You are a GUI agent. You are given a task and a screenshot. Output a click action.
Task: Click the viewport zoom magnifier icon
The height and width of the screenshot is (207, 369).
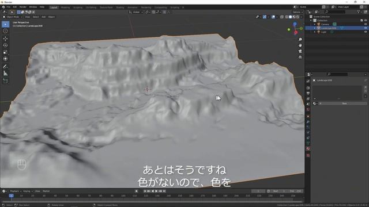click(x=300, y=40)
